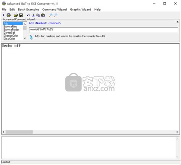Save the file with the floppy disk icon
181x165 pixels.
click(x=21, y=15)
